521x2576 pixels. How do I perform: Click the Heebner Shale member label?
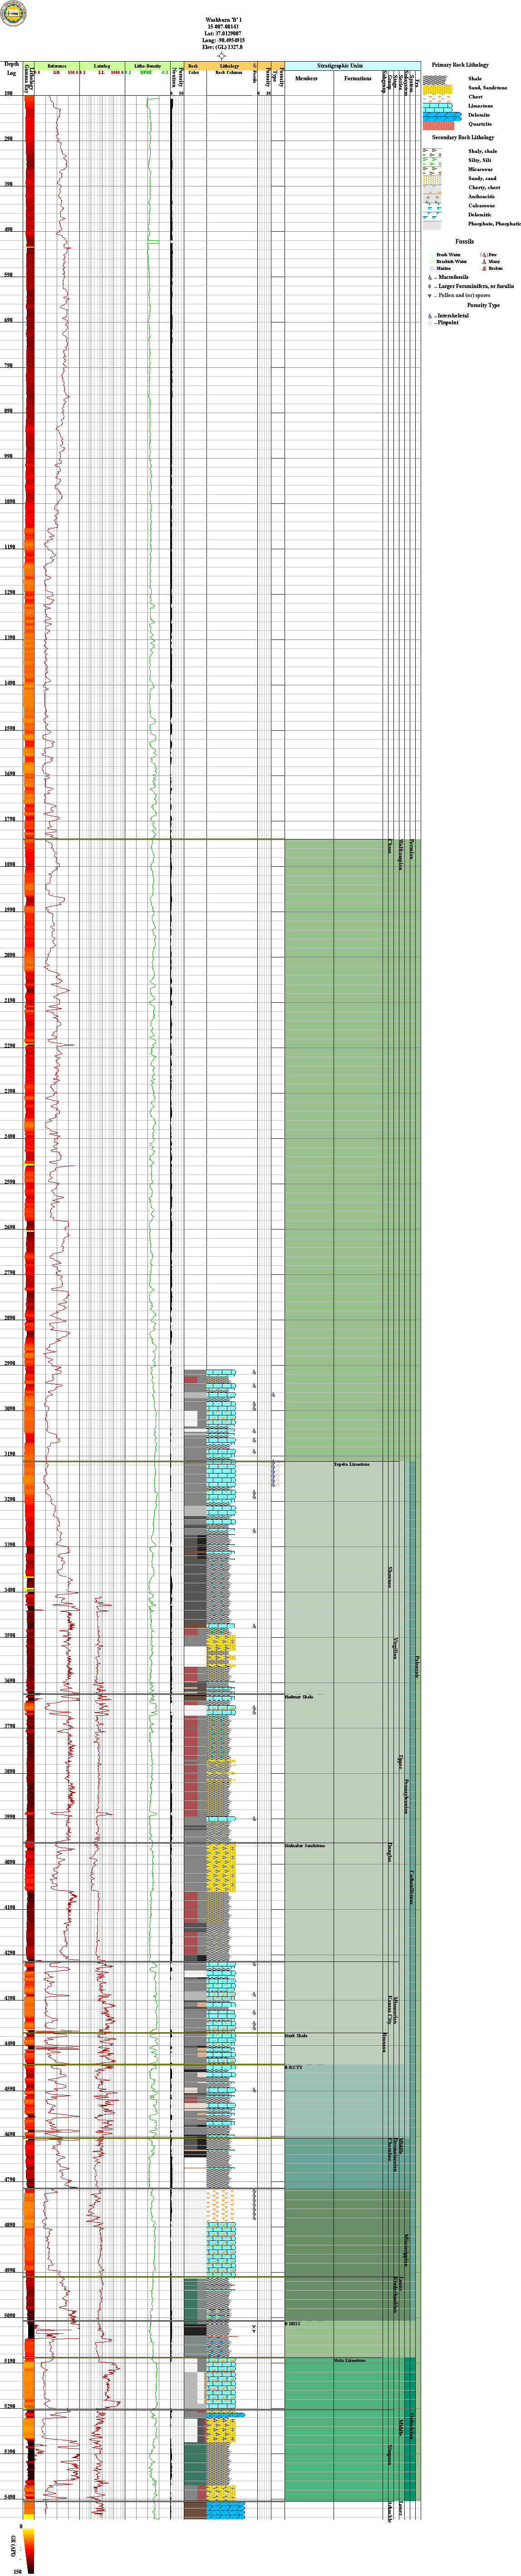pos(298,1697)
